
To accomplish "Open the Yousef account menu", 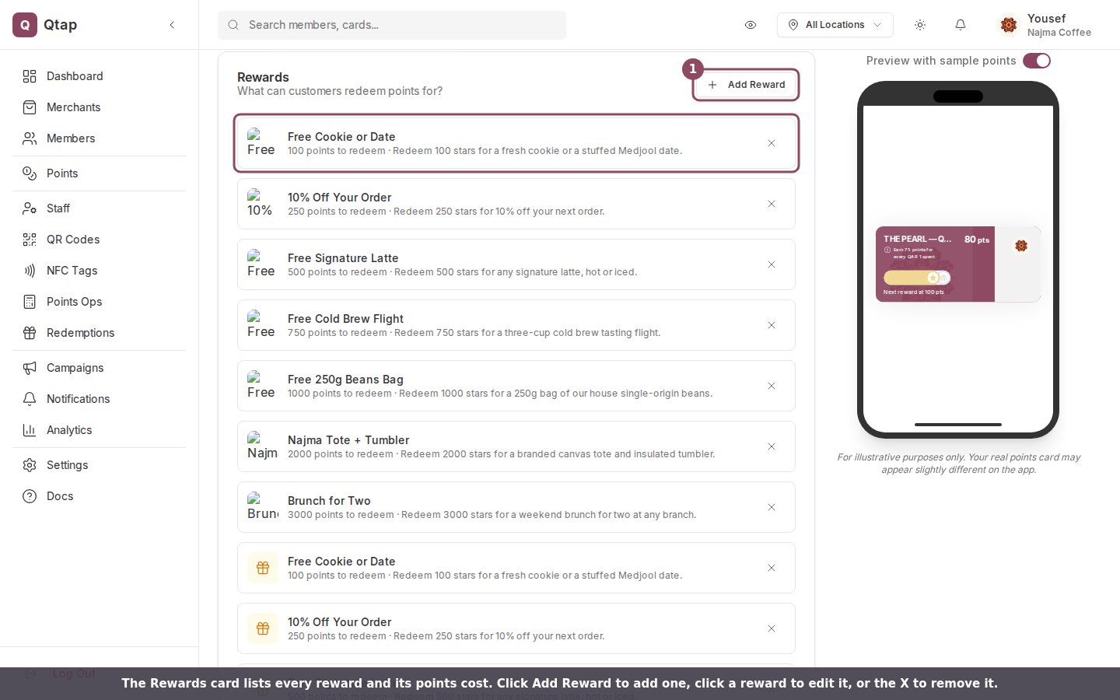I will click(1046, 25).
